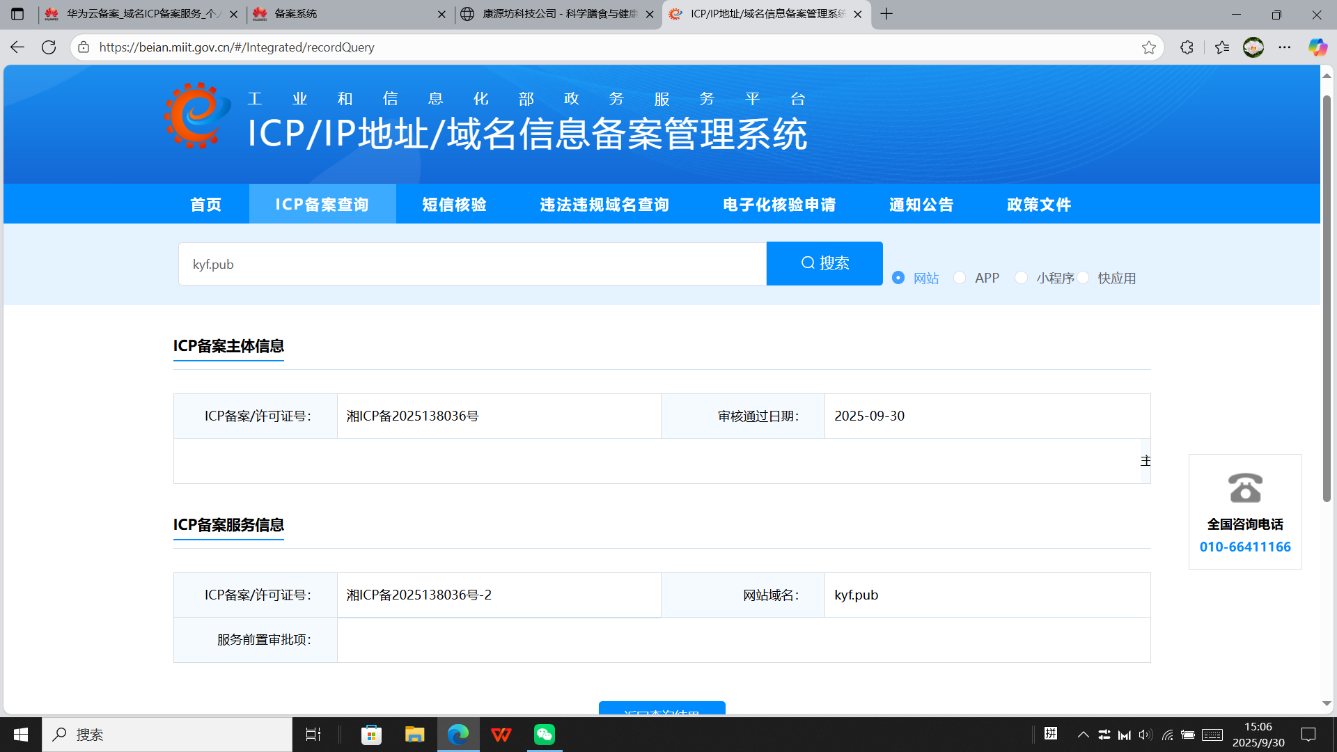Open the Copilot sidebar icon
The height and width of the screenshot is (752, 1337).
[x=1317, y=47]
